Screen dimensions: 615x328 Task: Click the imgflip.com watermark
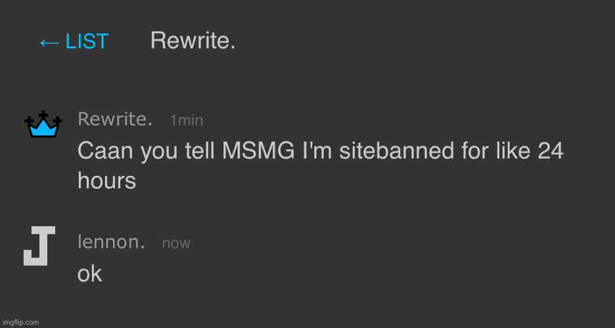(20, 322)
